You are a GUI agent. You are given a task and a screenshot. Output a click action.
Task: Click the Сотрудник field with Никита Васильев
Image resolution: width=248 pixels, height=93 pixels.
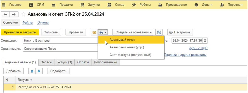[x=60, y=41]
